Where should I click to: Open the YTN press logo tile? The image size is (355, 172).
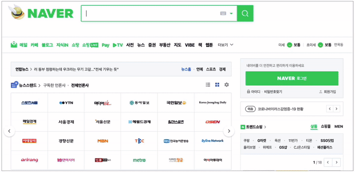point(66,103)
